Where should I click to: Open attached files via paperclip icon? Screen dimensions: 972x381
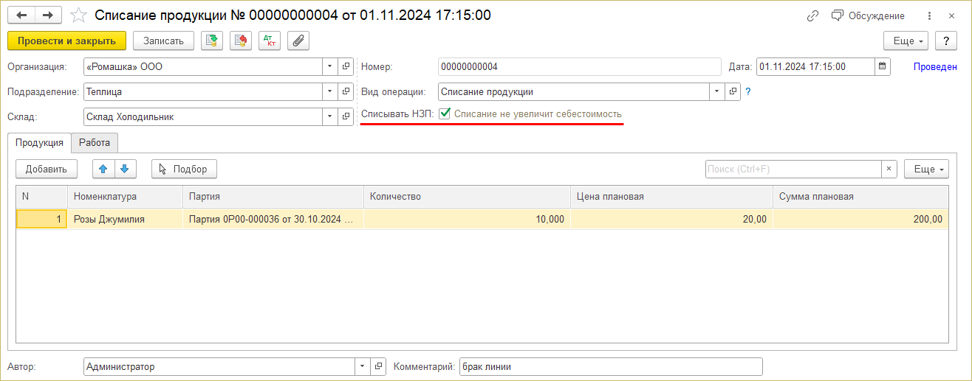[x=298, y=41]
